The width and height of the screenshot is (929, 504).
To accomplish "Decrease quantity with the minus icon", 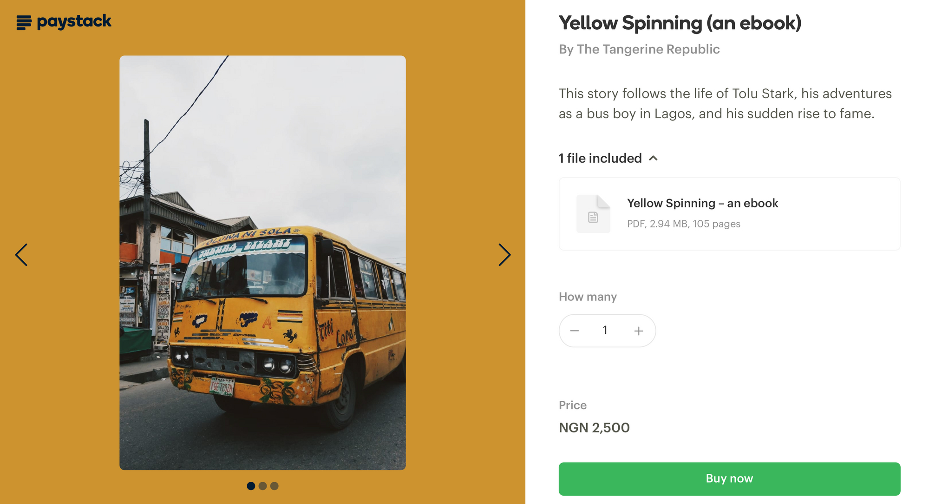I will [x=575, y=331].
